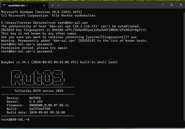Screen dimensions: 185x129
Task: Click the Device value RUT955
Action: point(35,98)
